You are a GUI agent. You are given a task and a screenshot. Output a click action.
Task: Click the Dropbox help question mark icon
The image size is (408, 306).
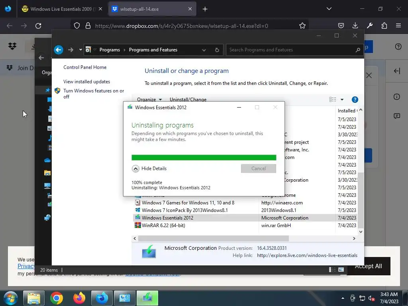398,47
